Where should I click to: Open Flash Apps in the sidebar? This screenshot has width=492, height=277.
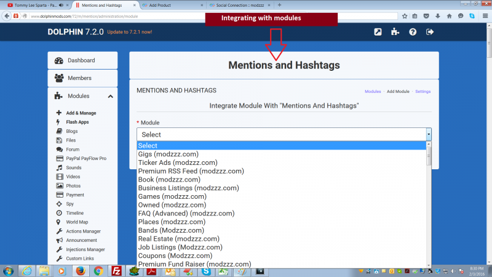coord(77,122)
